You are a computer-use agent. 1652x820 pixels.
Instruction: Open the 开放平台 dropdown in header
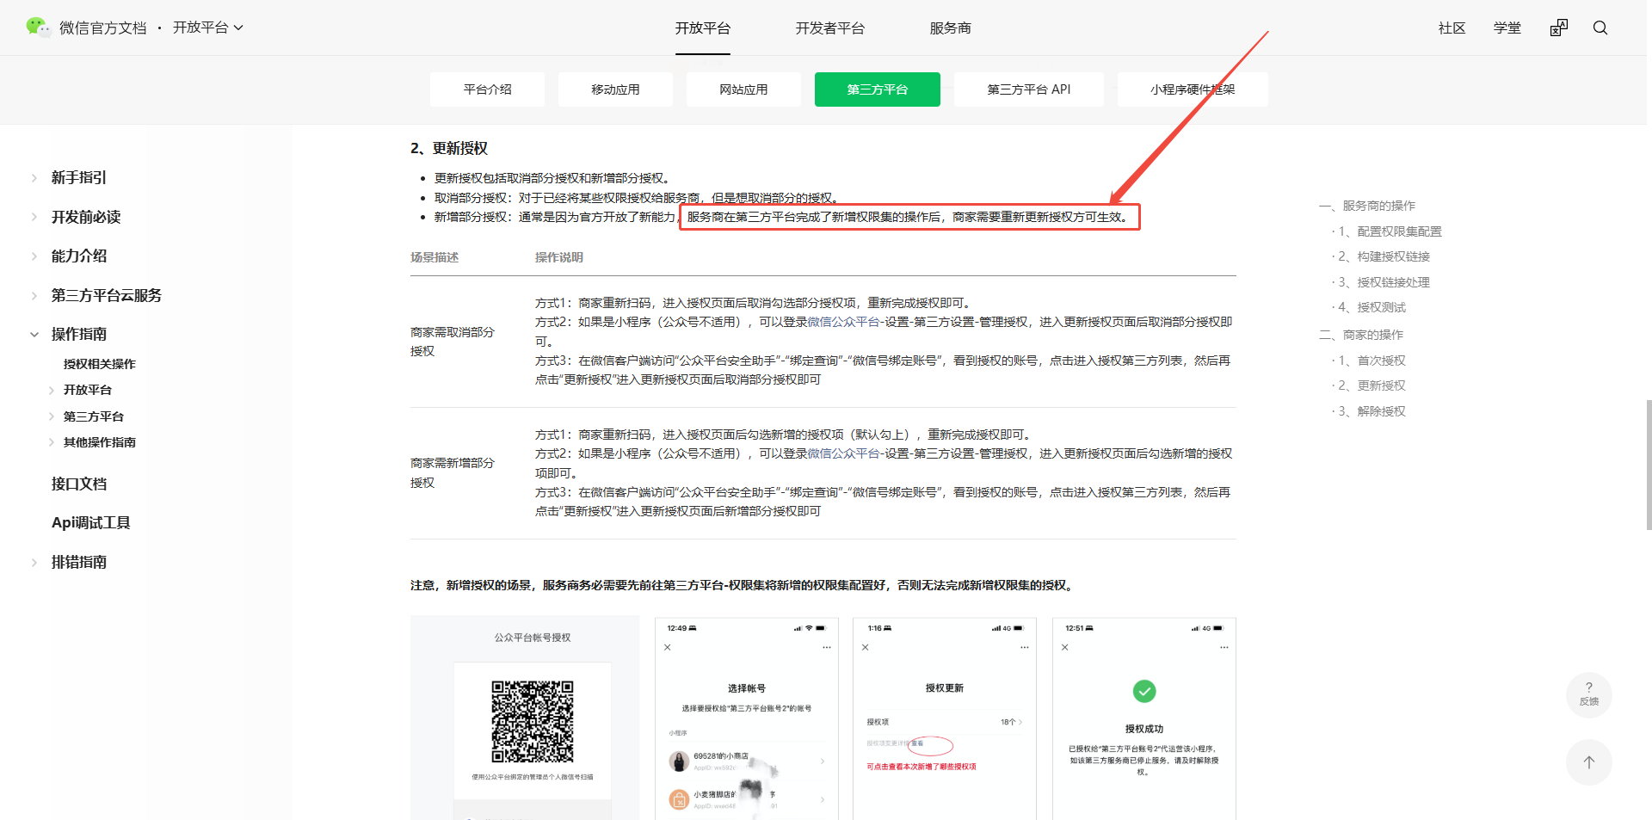click(208, 28)
